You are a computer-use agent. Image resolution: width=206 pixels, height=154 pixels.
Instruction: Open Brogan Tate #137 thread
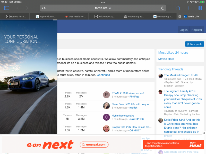click(x=132, y=127)
